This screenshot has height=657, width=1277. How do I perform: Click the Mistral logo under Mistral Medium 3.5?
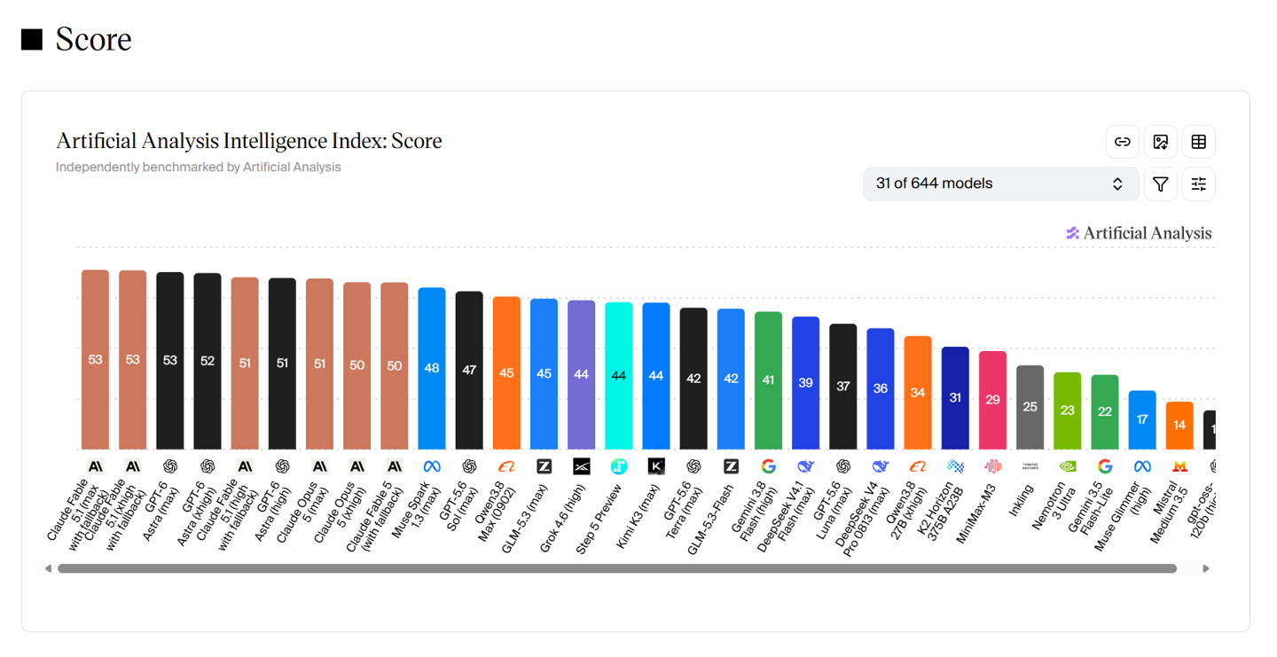click(x=1179, y=466)
